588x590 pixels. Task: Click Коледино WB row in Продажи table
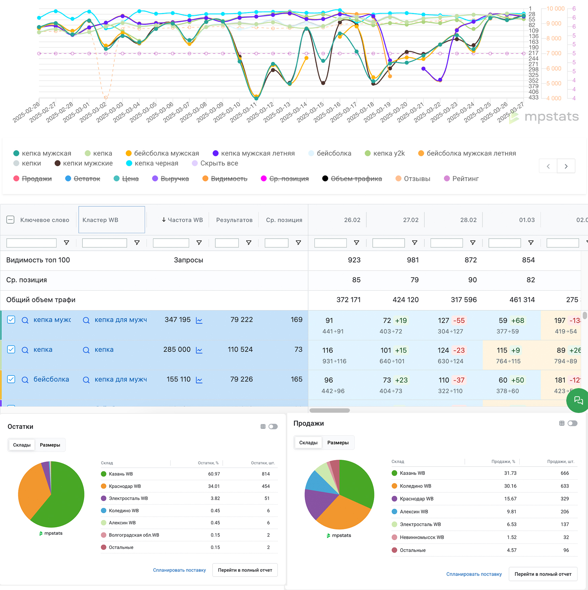[484, 486]
